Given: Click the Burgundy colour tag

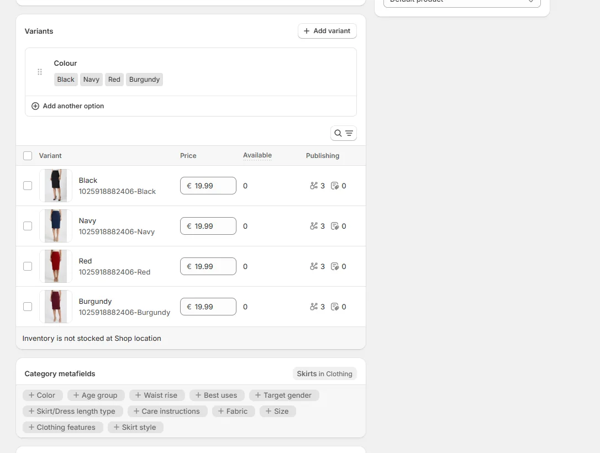Looking at the screenshot, I should coord(144,80).
